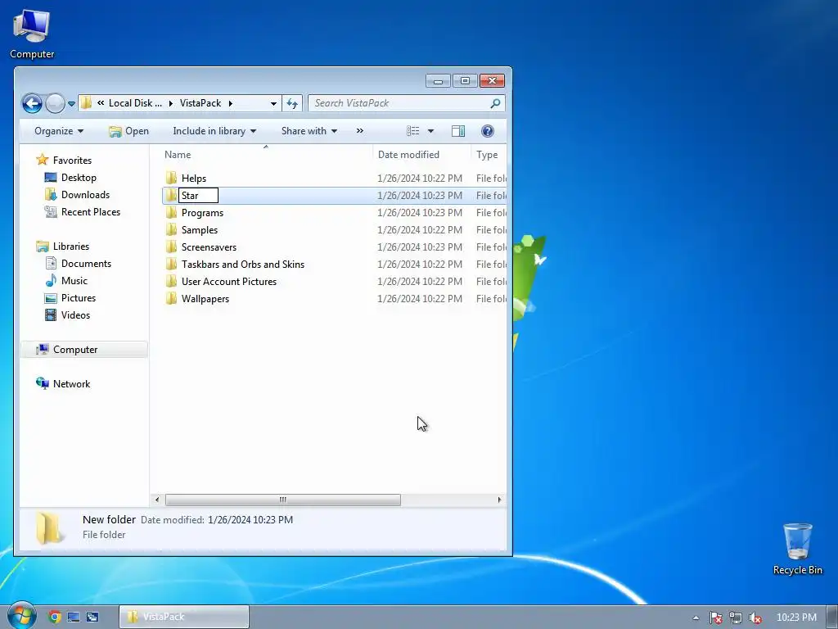Click the muted volume tray icon
Image resolution: width=838 pixels, height=629 pixels.
pos(755,618)
